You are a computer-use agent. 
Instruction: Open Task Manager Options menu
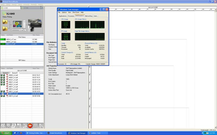click(x=64, y=12)
